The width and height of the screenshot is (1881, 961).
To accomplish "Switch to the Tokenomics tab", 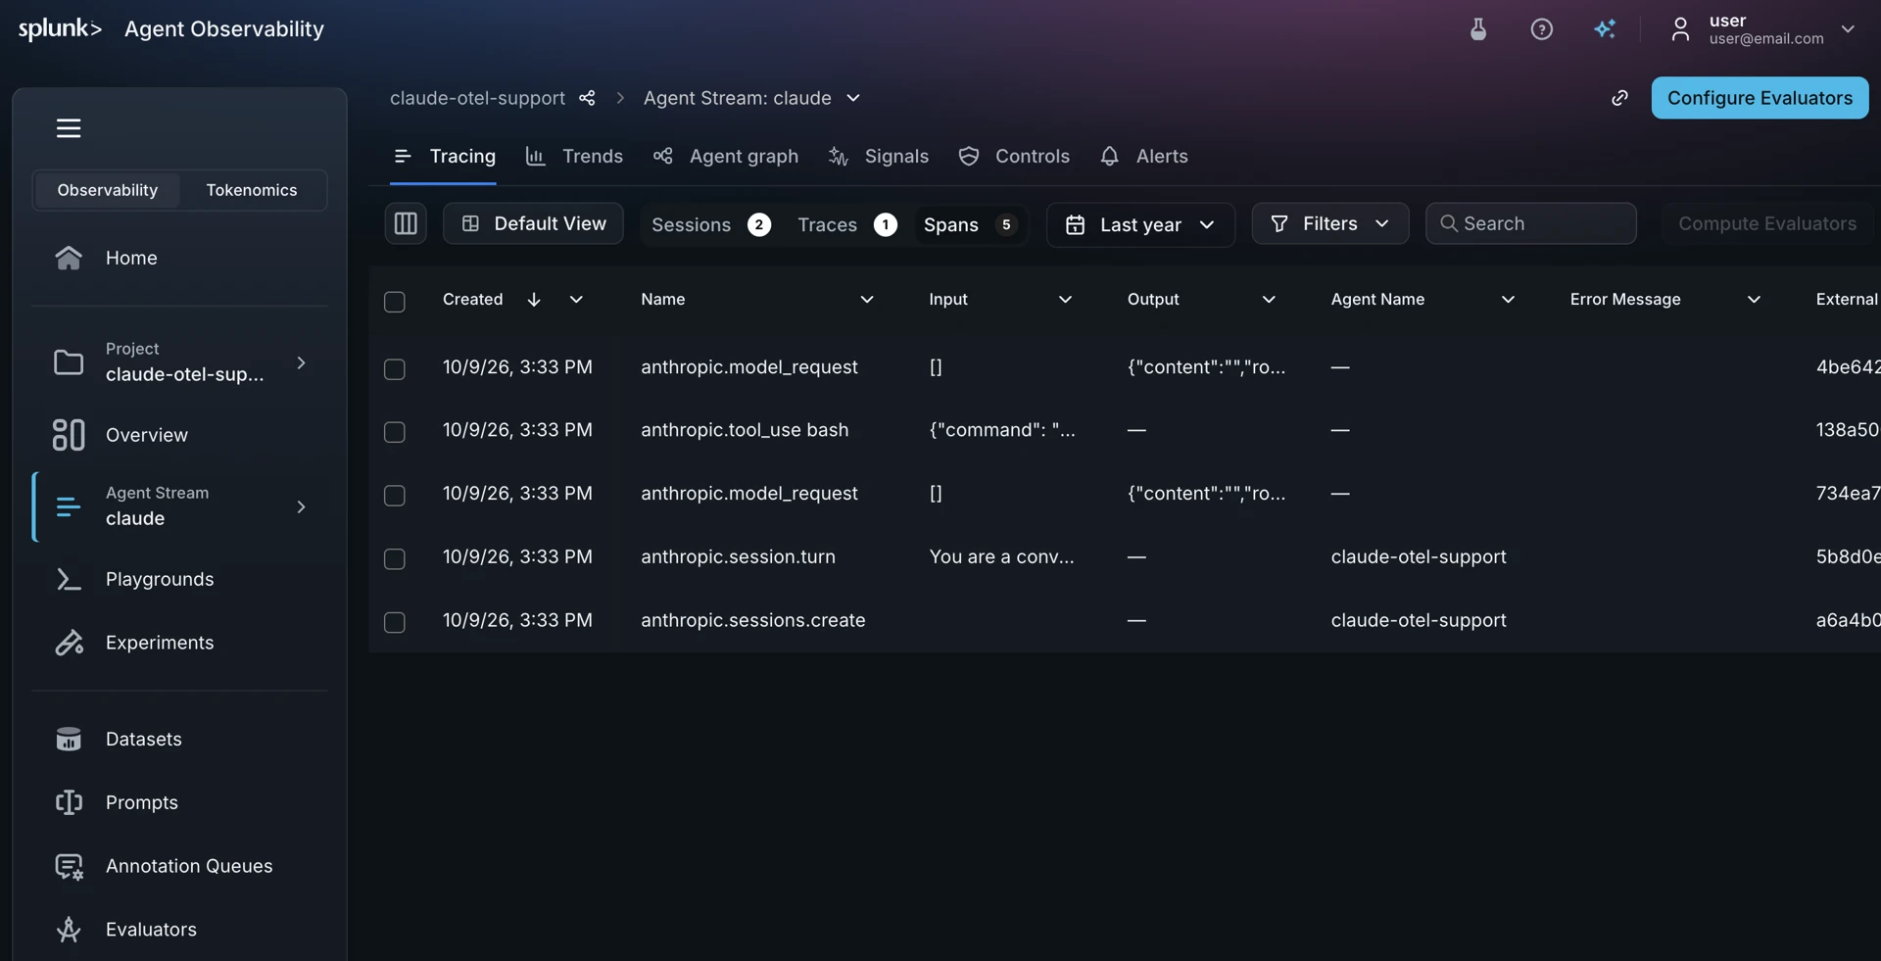I will pyautogui.click(x=252, y=190).
